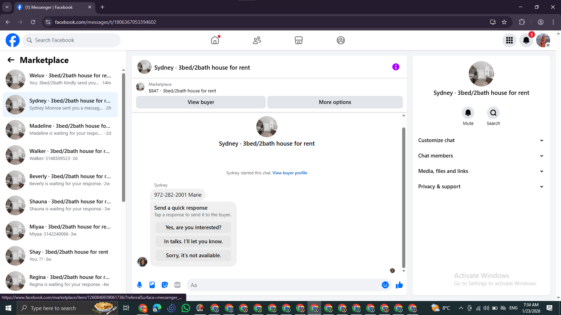The height and width of the screenshot is (315, 561).
Task: Click the More options button
Action: click(335, 102)
